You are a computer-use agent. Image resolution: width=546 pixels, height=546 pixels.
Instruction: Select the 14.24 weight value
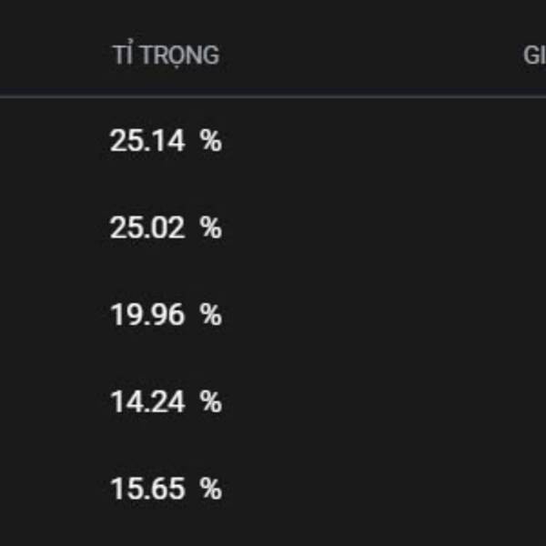147,402
